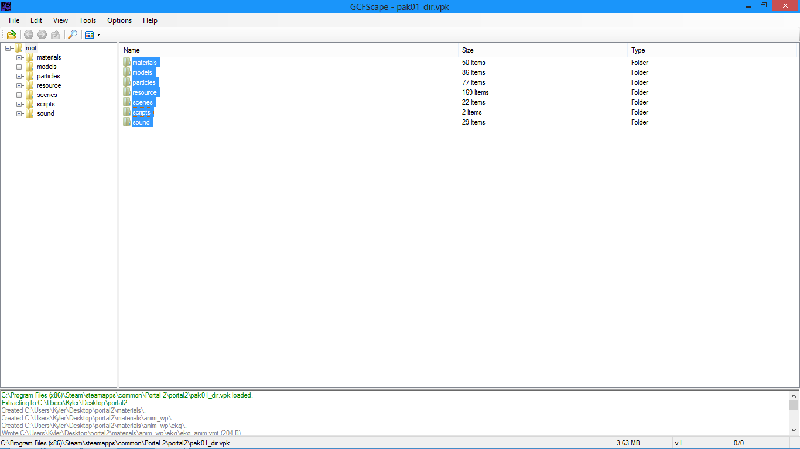Select the scenes label in the tree
Screen dimensions: 800x449
(47, 95)
